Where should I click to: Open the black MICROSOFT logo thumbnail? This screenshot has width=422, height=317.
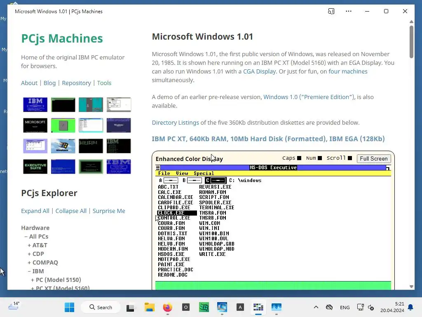(35, 125)
